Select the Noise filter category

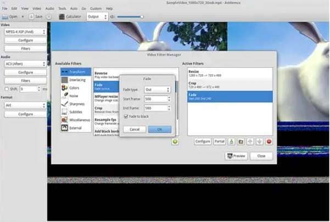click(76, 96)
